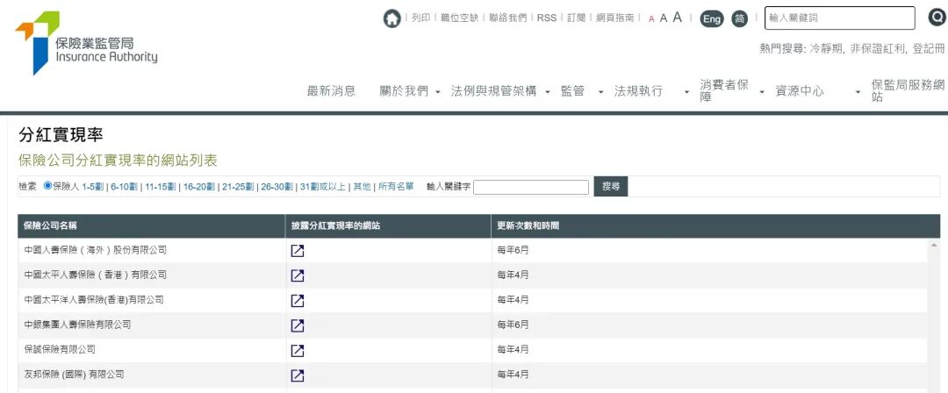Open disclosure website for 中國人壽保險（海外）
948x393 pixels.
[x=298, y=250]
